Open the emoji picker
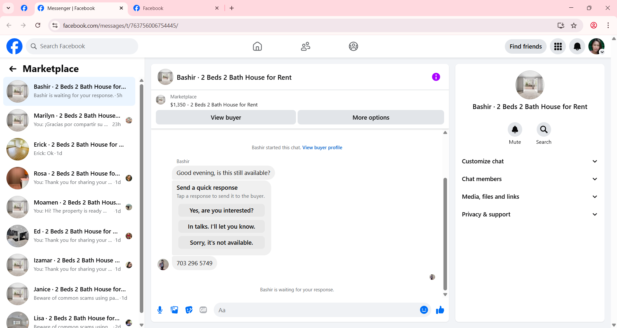Viewport: 617px width, 328px height. pyautogui.click(x=424, y=310)
